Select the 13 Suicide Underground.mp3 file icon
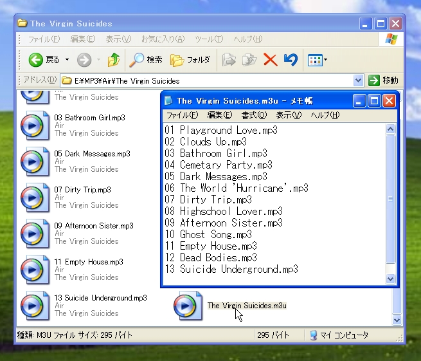The height and width of the screenshot is (361, 421). point(35,306)
